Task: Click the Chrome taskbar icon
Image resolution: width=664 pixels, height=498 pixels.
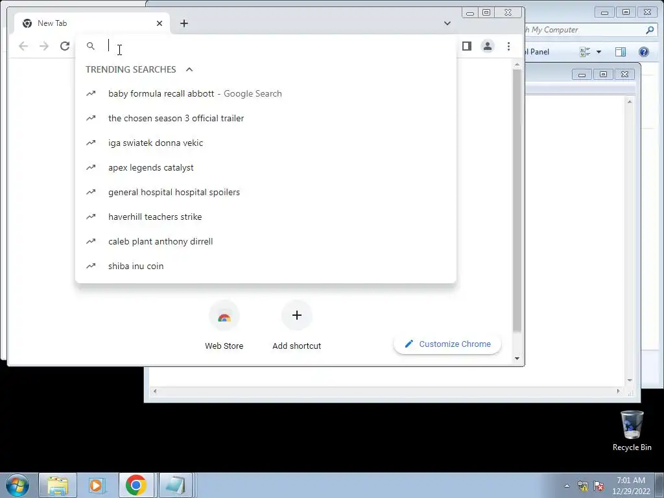Action: 136,485
